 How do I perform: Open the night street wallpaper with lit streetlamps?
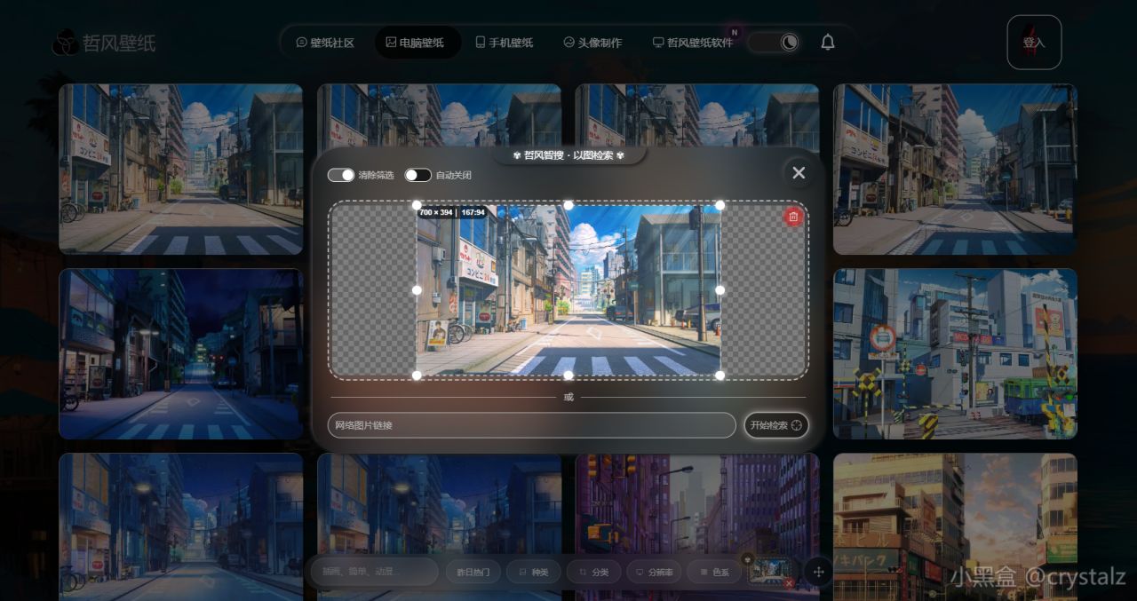point(181,354)
